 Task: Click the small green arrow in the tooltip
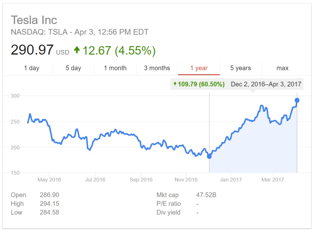coord(175,84)
